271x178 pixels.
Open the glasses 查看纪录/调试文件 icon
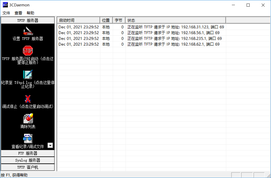[x=28, y=138]
